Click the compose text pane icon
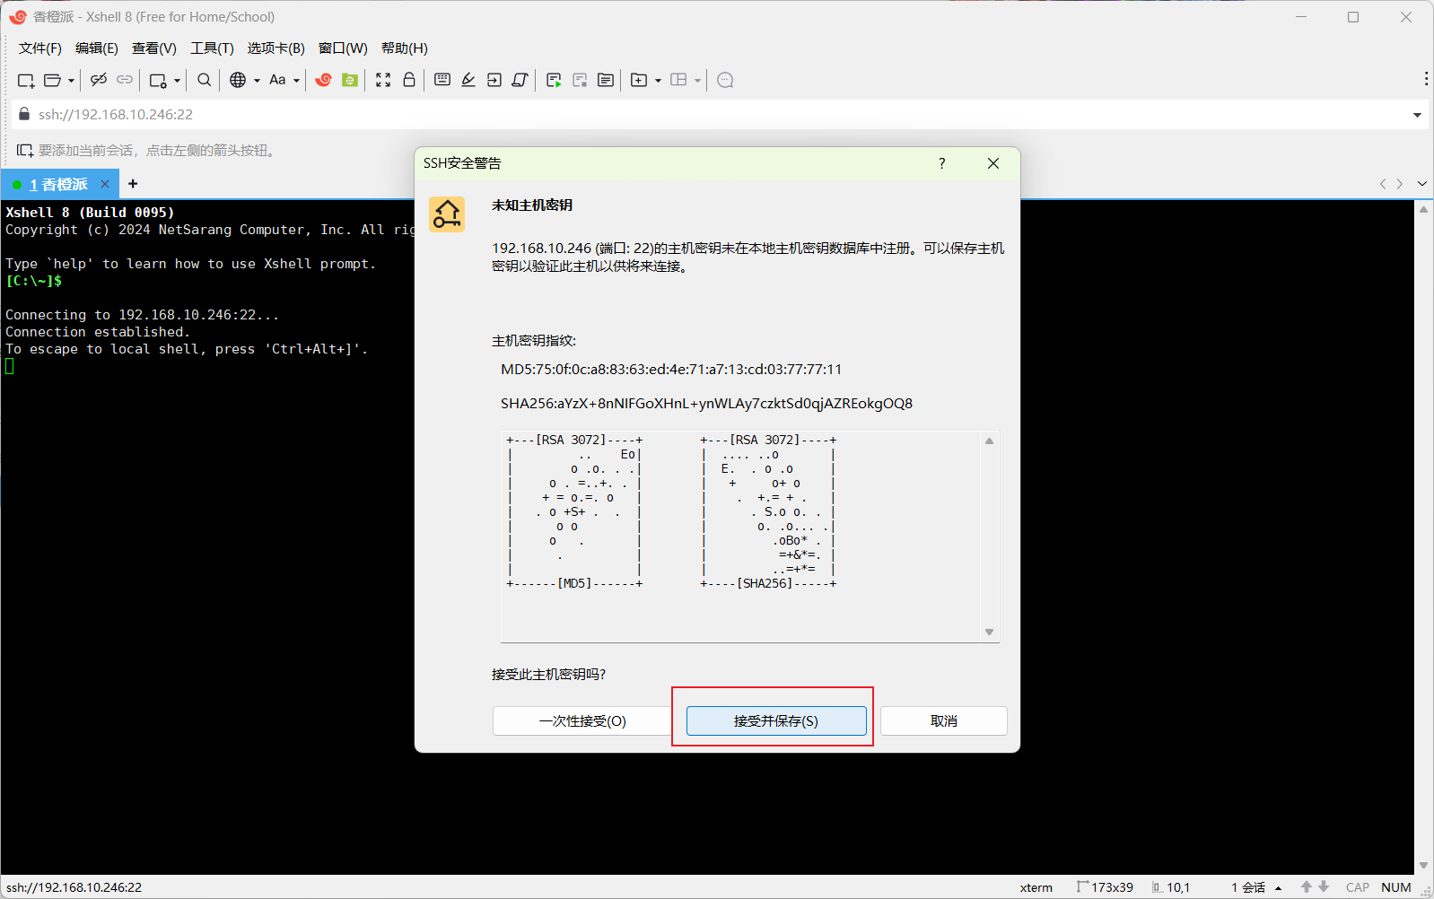 pyautogui.click(x=606, y=80)
